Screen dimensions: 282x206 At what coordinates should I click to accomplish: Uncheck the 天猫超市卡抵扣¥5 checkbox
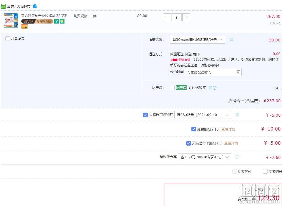pos(188,143)
